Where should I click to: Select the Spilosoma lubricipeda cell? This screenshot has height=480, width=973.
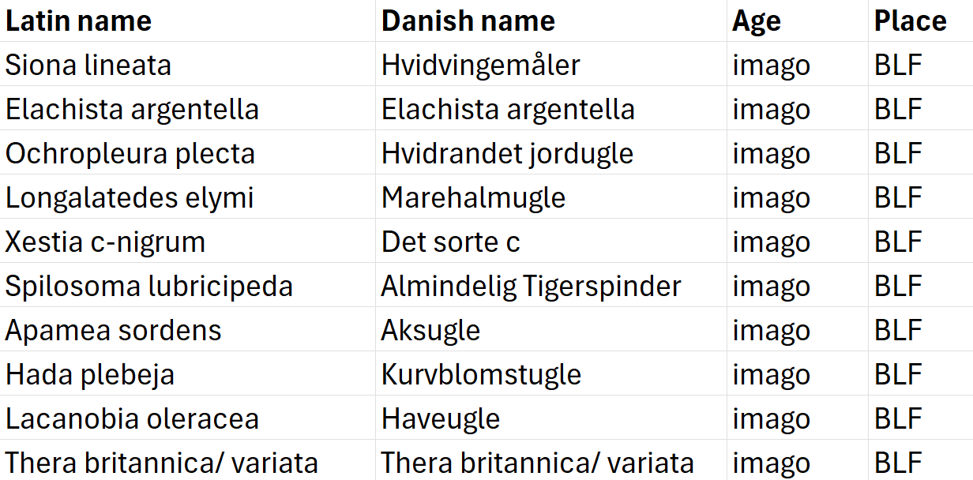click(188, 285)
